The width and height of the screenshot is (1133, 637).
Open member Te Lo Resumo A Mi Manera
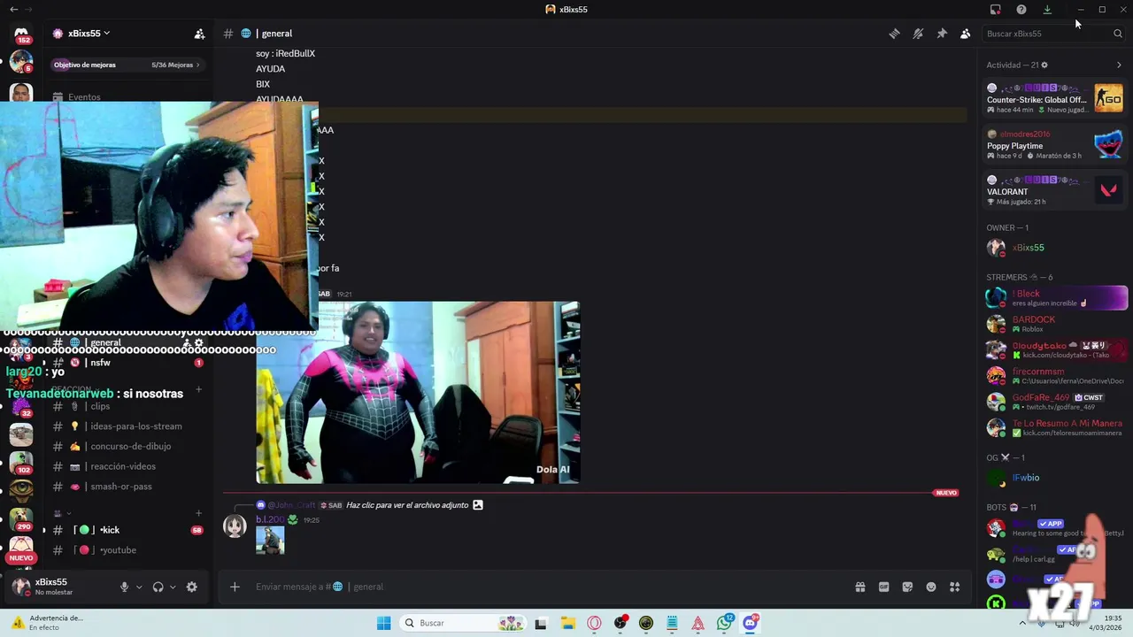pos(1055,428)
